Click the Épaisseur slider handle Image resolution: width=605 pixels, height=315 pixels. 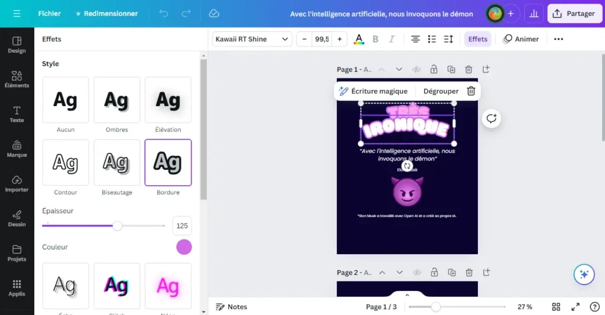118,226
